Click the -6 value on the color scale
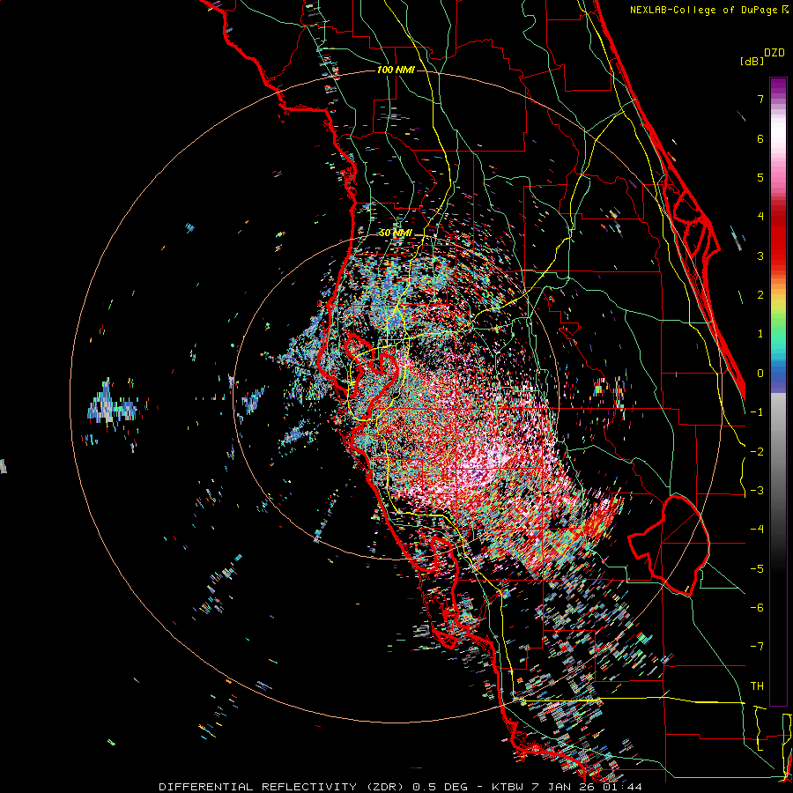The image size is (793, 793). [757, 607]
